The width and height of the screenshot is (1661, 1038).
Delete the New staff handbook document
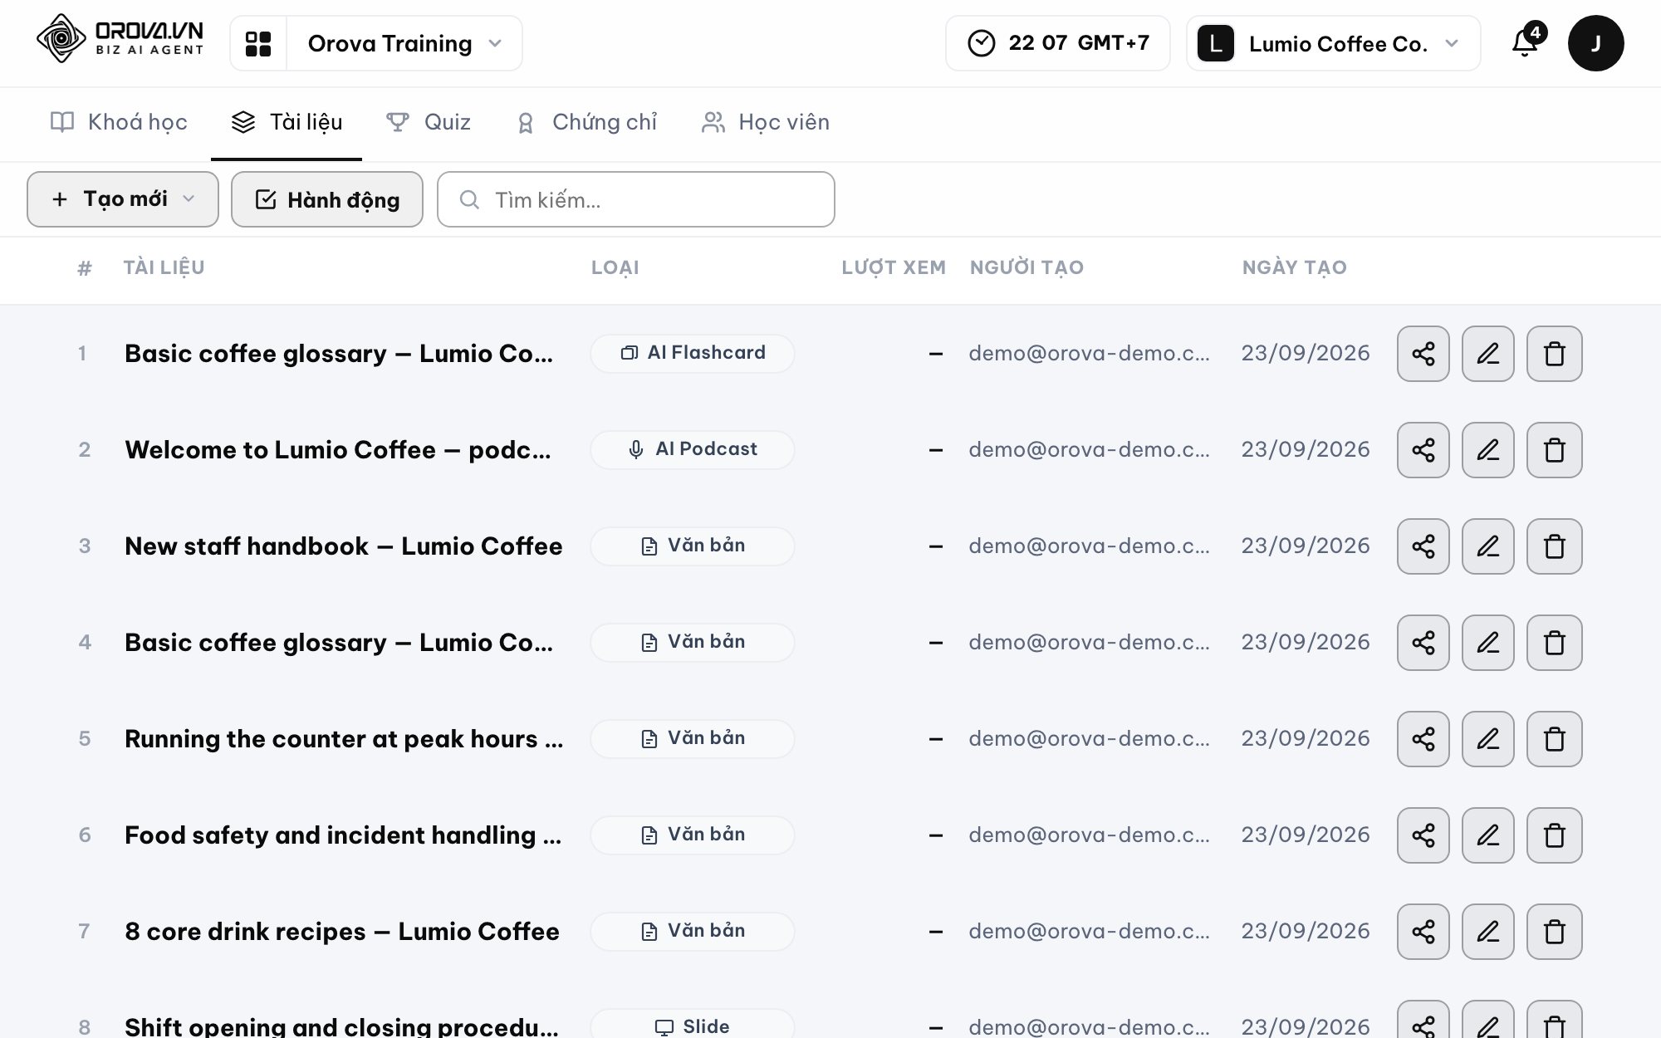tap(1554, 546)
